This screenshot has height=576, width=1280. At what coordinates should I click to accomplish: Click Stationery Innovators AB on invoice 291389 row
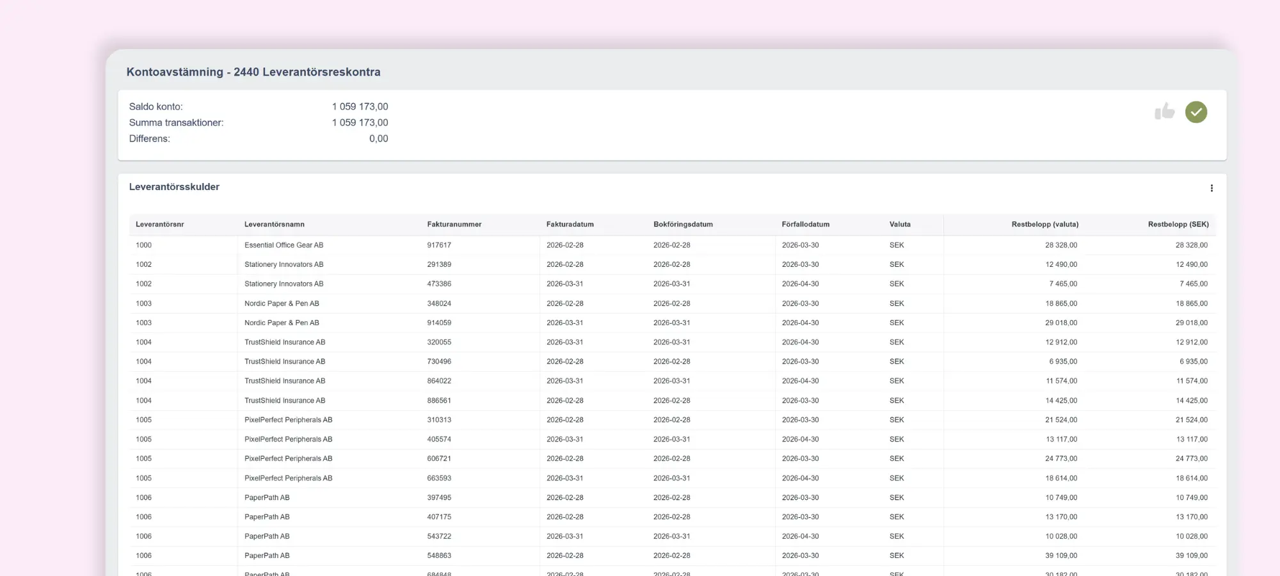pos(284,264)
